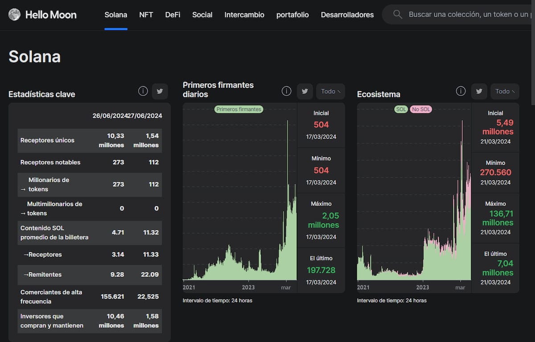The height and width of the screenshot is (342, 535).
Task: Share Ecosistema chart via Twitter icon
Action: pyautogui.click(x=479, y=91)
